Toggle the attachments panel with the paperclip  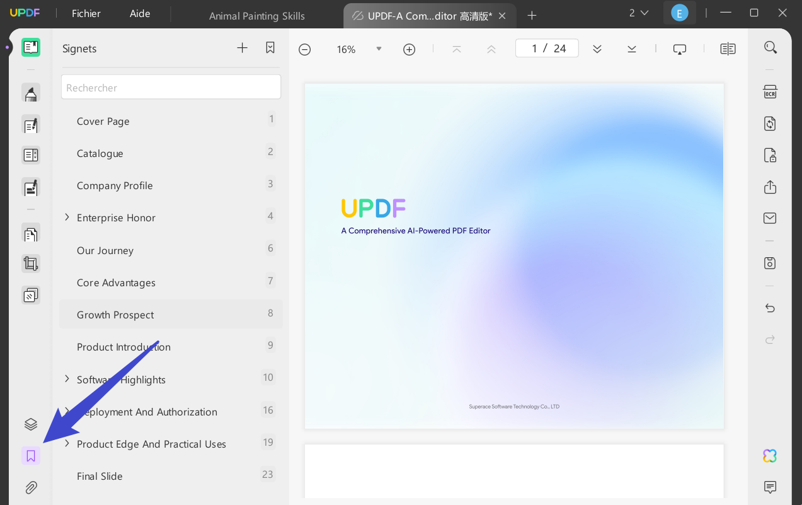point(31,487)
